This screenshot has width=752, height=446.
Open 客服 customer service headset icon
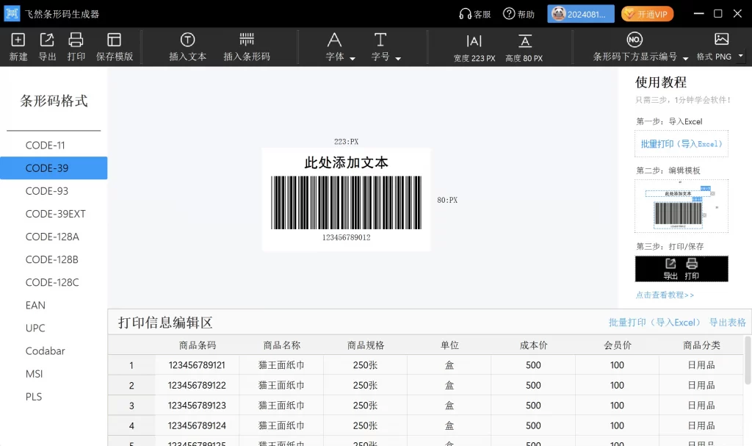pos(465,14)
